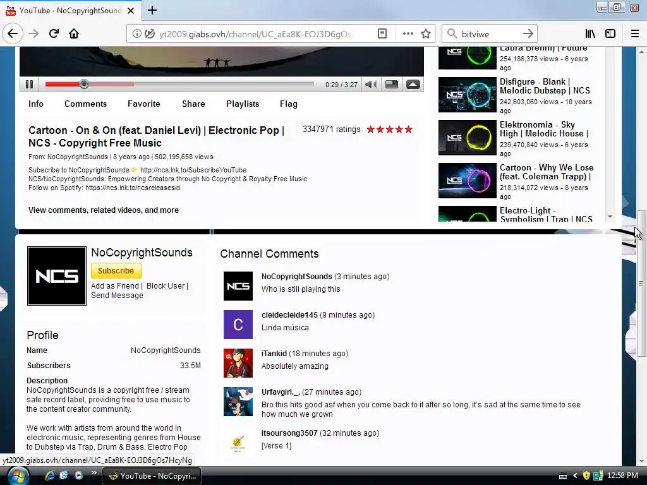Viewport: 647px width, 485px height.
Task: Expand quick launch overflow chevron
Action: pyautogui.click(x=94, y=473)
